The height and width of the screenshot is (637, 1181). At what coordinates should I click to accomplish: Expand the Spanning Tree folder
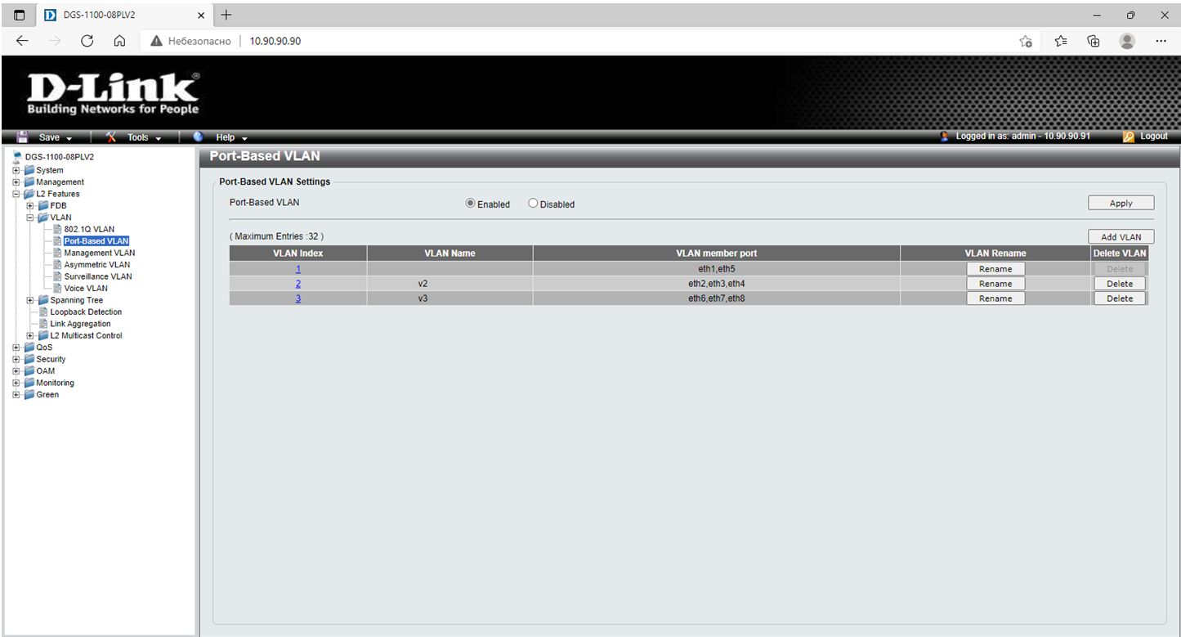pos(30,300)
